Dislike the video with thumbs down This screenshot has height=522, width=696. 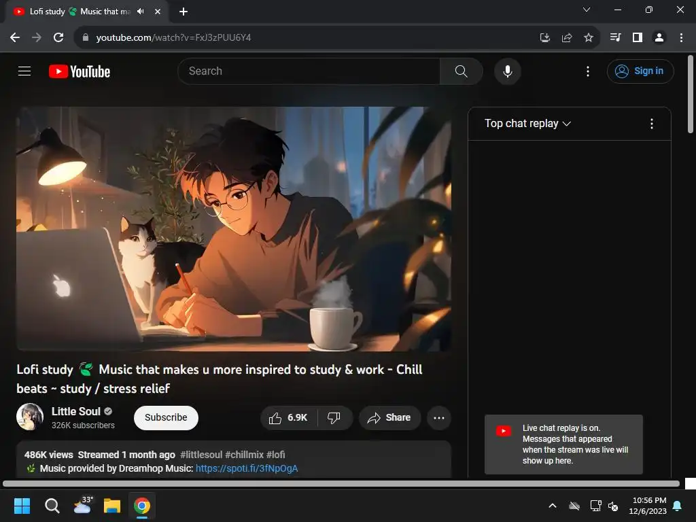click(334, 418)
